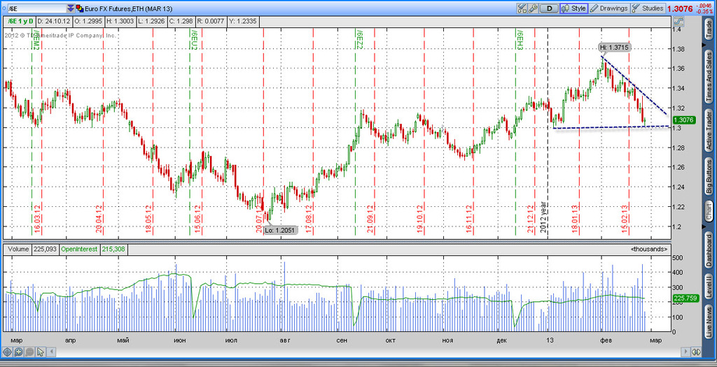Select the pointer cursor tool
This screenshot has width=717, height=367.
[41, 352]
